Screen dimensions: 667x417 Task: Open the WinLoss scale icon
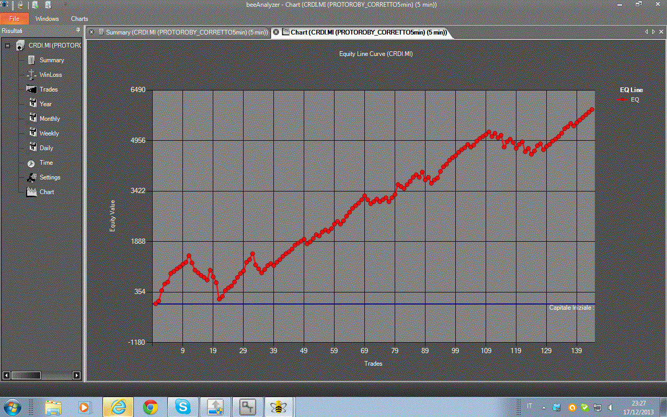tap(31, 75)
